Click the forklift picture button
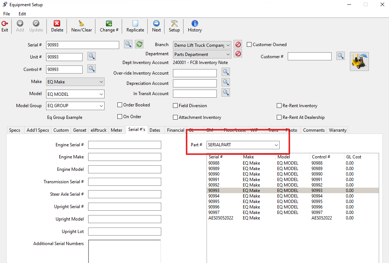This screenshot has width=389, height=263. (359, 61)
